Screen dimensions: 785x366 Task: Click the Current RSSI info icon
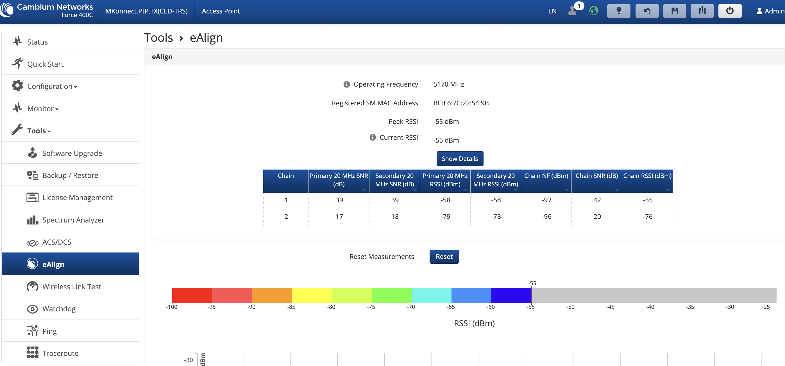point(372,137)
